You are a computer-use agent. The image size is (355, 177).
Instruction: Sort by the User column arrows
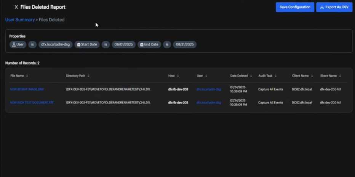point(206,76)
